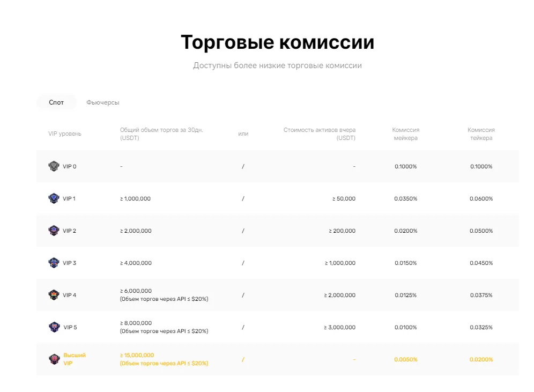Click the Комиссия тейкера column header
Image resolution: width=534 pixels, height=392 pixels.
point(481,134)
